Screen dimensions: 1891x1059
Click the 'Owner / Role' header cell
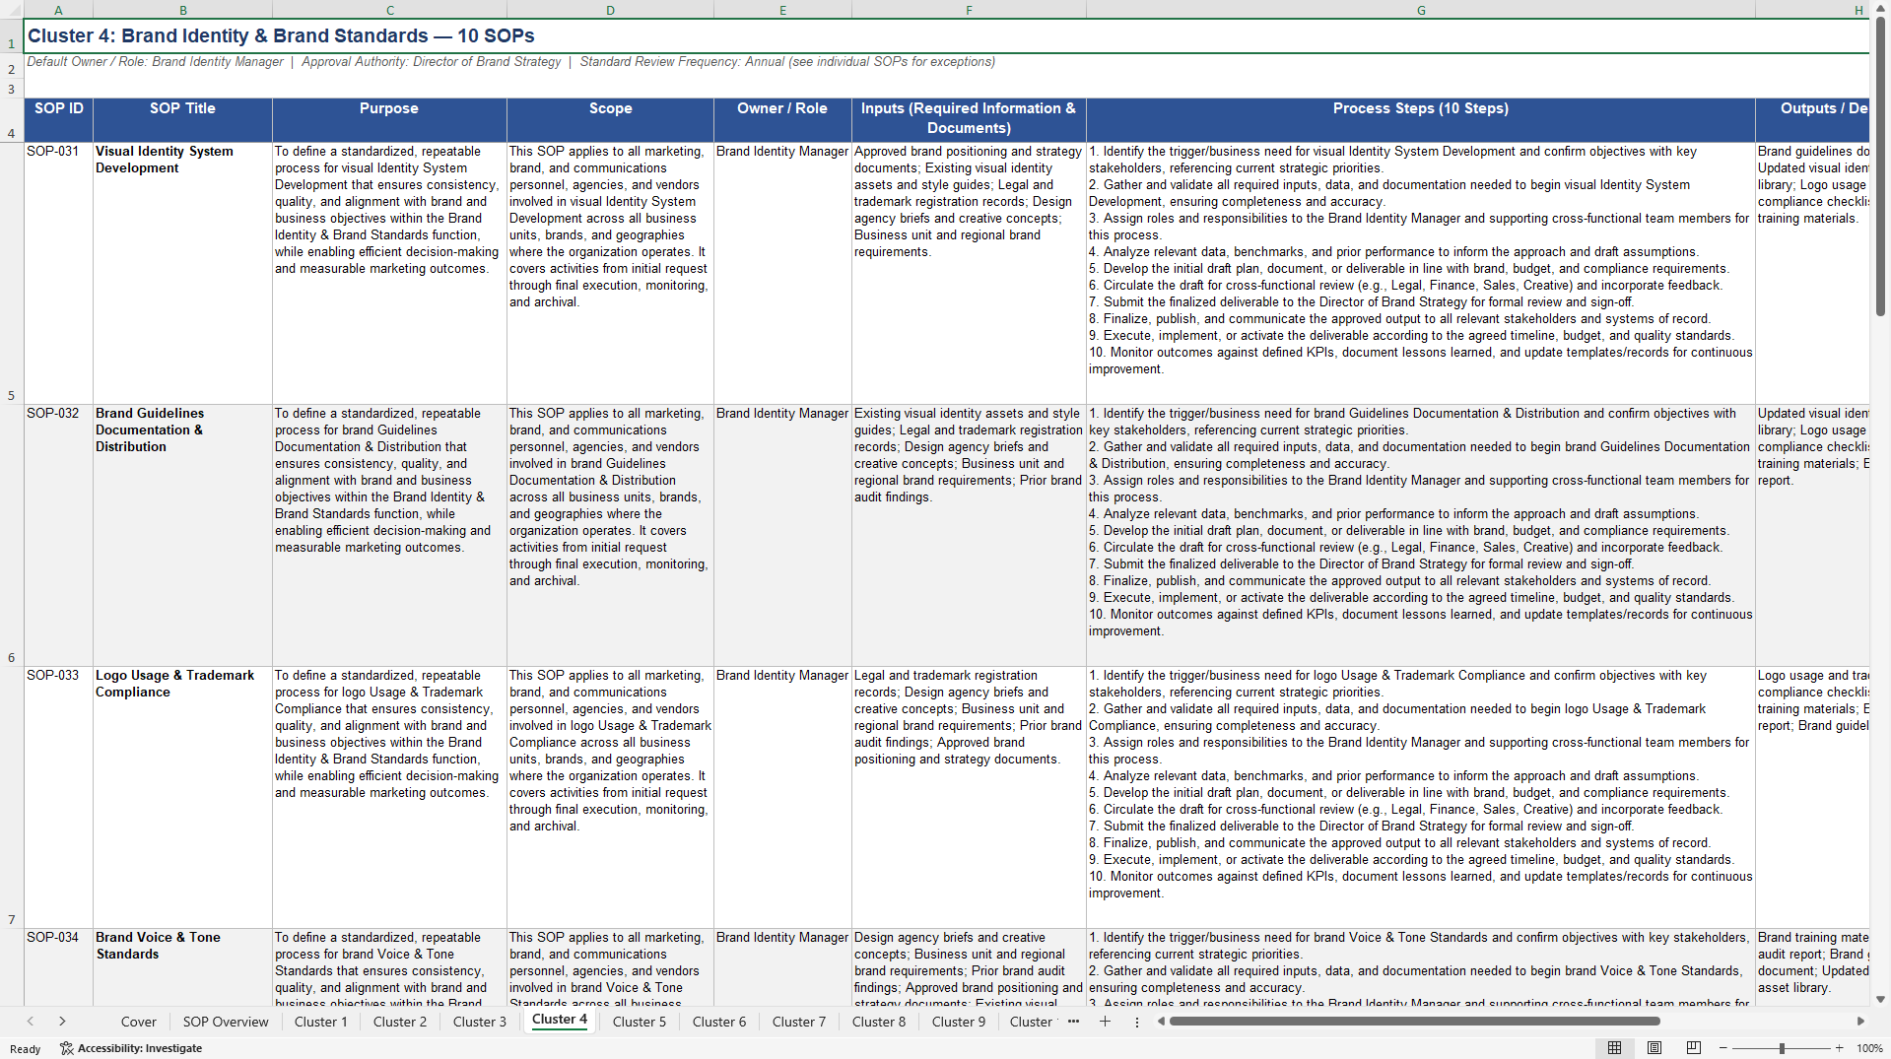(782, 119)
